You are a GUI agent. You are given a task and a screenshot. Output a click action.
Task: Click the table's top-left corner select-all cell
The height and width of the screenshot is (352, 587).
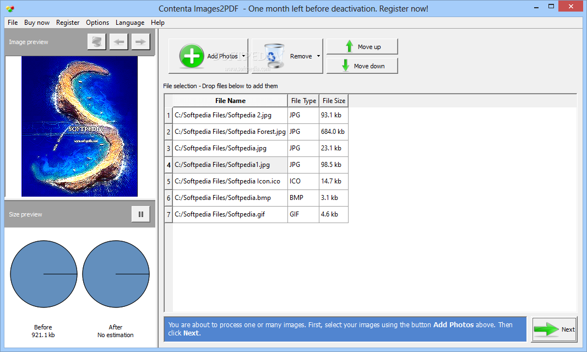(x=169, y=101)
